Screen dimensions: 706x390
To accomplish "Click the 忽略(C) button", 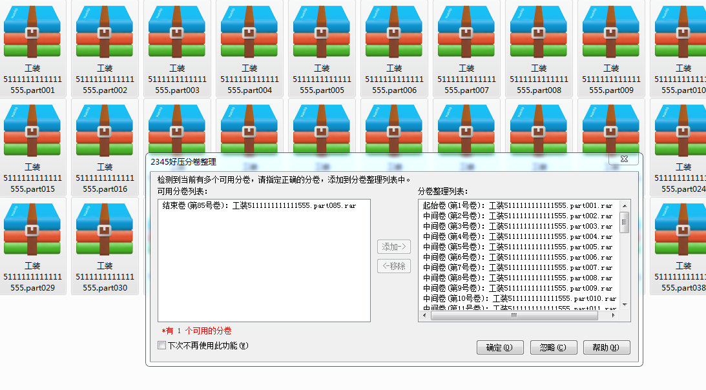I will click(x=554, y=347).
